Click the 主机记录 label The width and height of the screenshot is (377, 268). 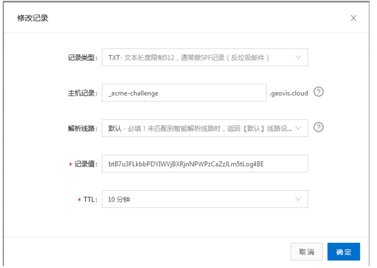coord(82,93)
